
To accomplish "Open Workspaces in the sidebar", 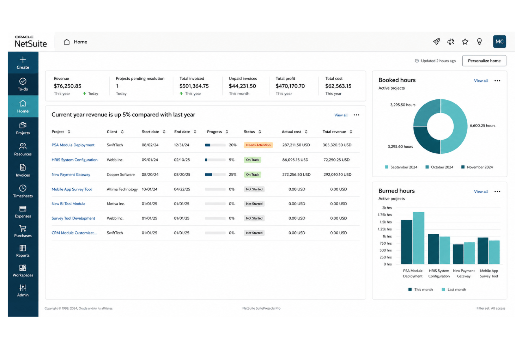I will pos(23,271).
